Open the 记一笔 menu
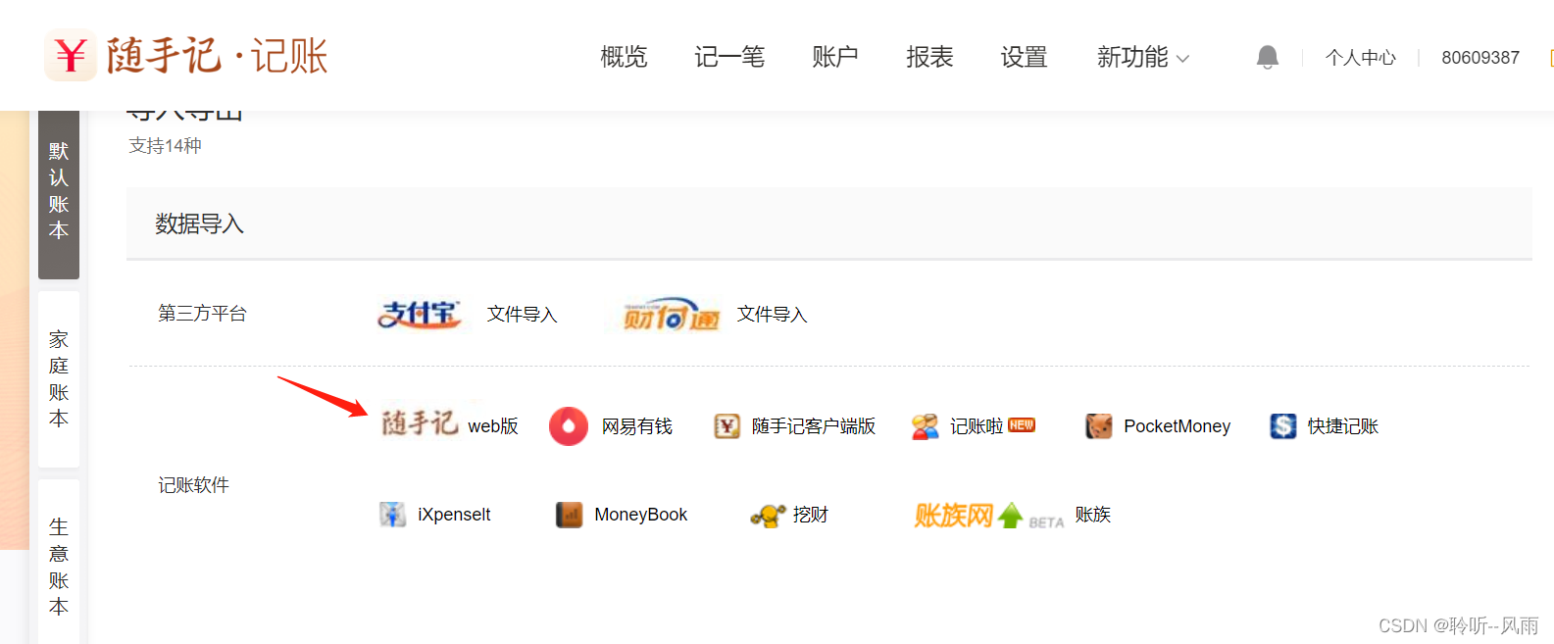The width and height of the screenshot is (1554, 644). [x=729, y=57]
